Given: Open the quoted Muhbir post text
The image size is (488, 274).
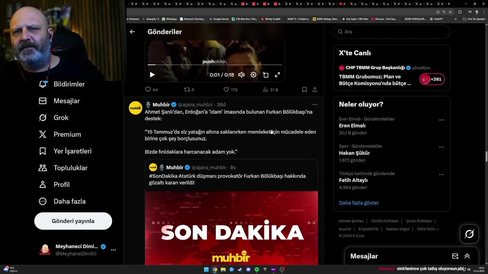Looking at the screenshot, I should [x=227, y=179].
